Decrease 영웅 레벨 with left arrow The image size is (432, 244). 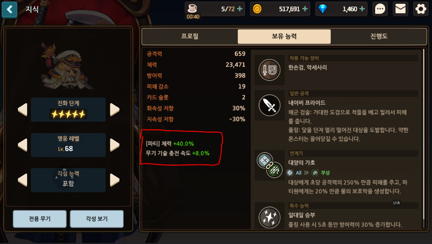coord(23,145)
